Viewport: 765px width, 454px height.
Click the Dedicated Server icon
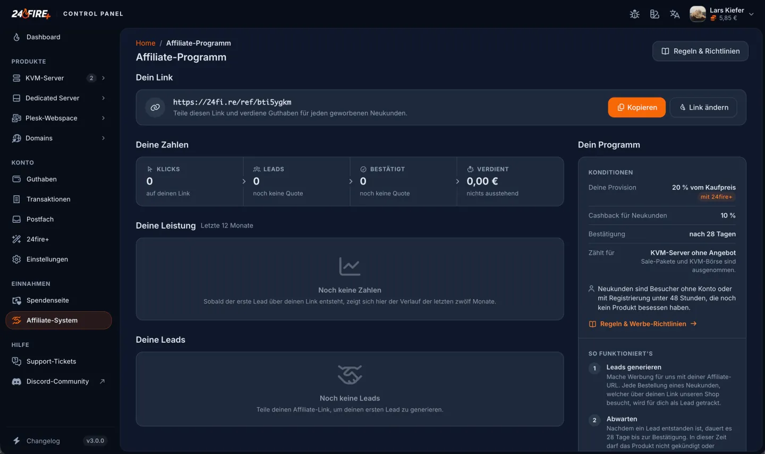(16, 98)
